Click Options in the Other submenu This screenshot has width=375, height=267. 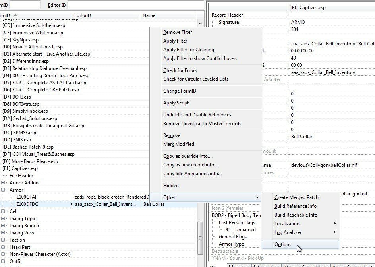point(282,244)
